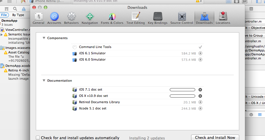Open the Behaviors preferences tab
This screenshot has width=265, height=140.
(x=71, y=19)
